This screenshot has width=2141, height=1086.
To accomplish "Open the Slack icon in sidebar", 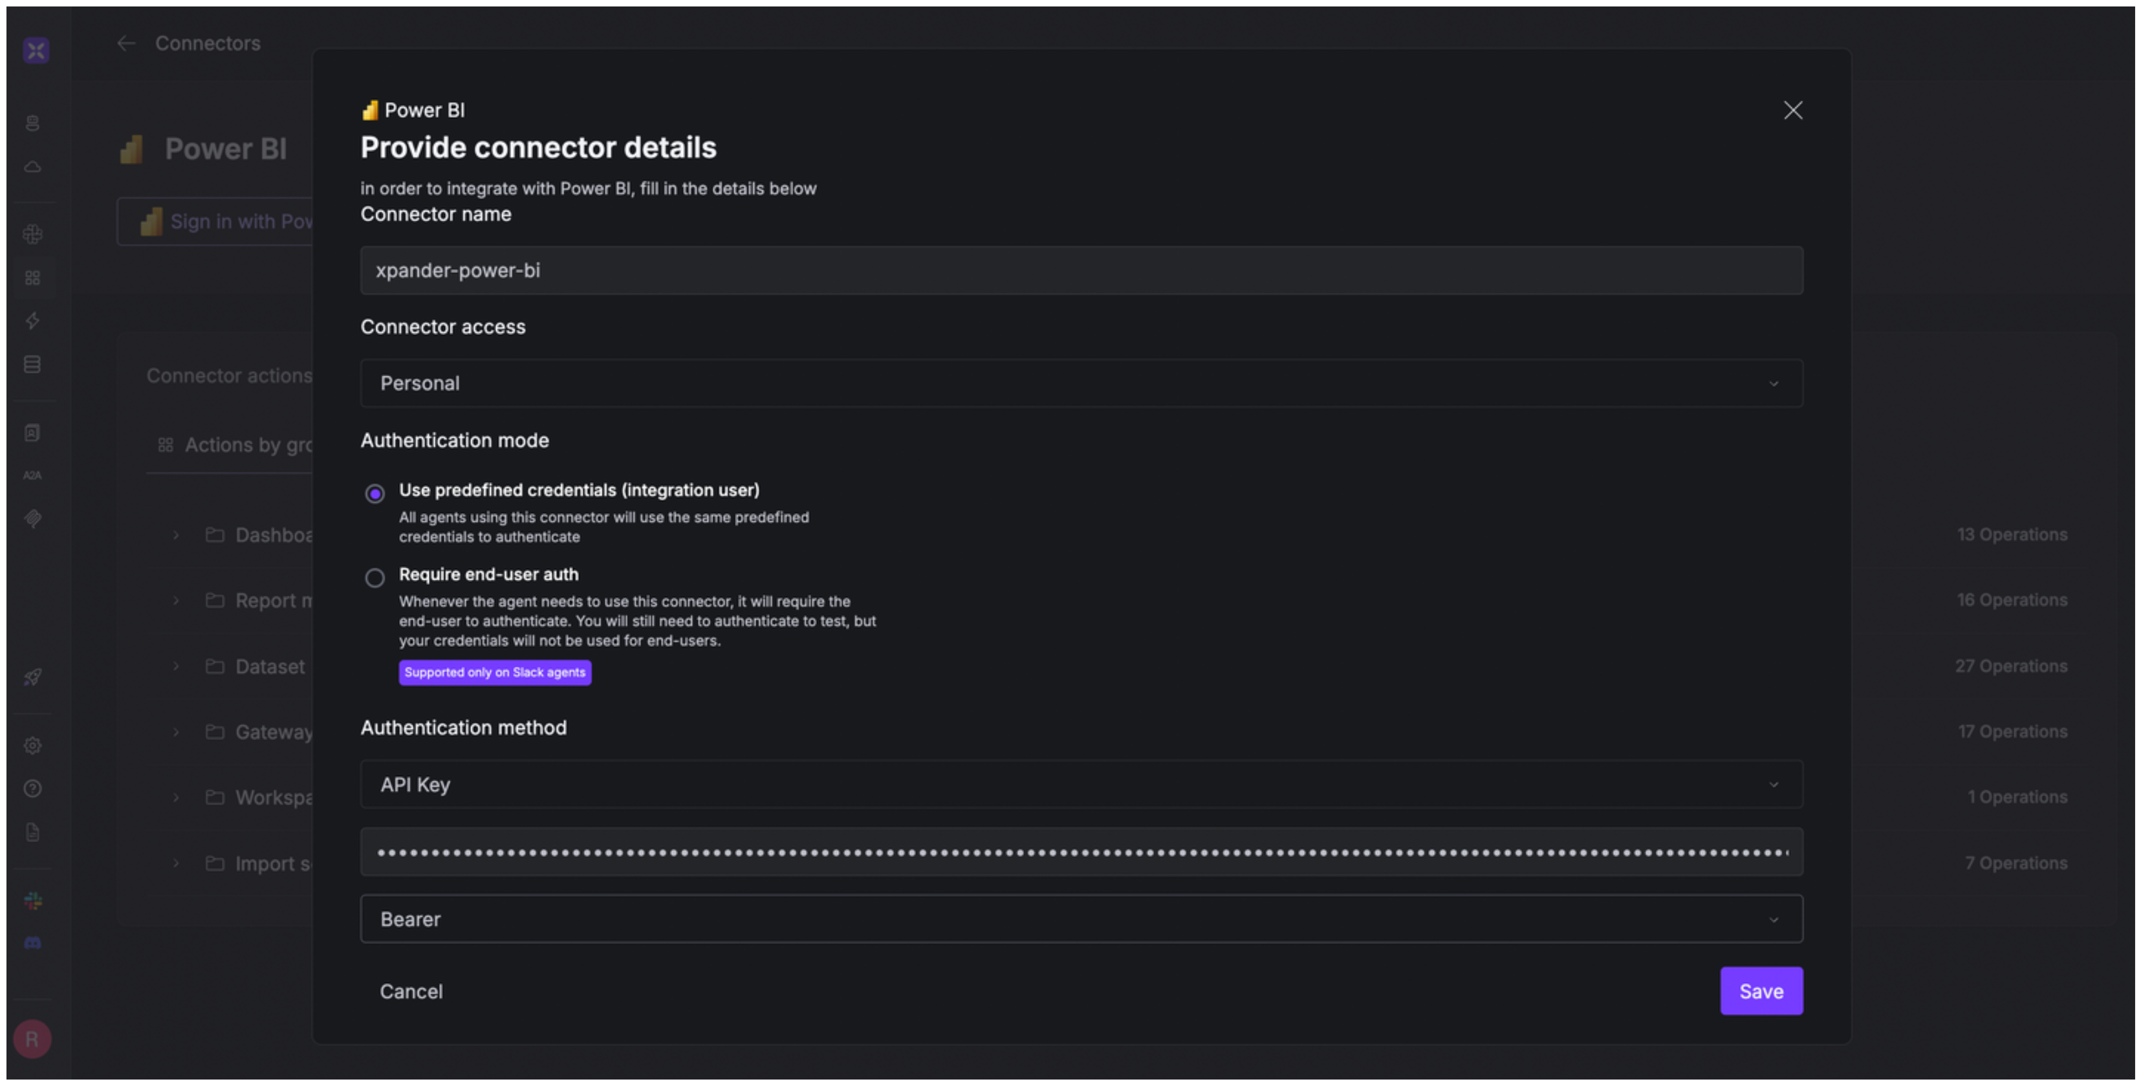I will click(33, 901).
